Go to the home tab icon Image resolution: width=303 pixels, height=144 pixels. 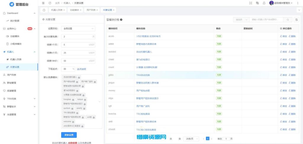click(x=44, y=10)
